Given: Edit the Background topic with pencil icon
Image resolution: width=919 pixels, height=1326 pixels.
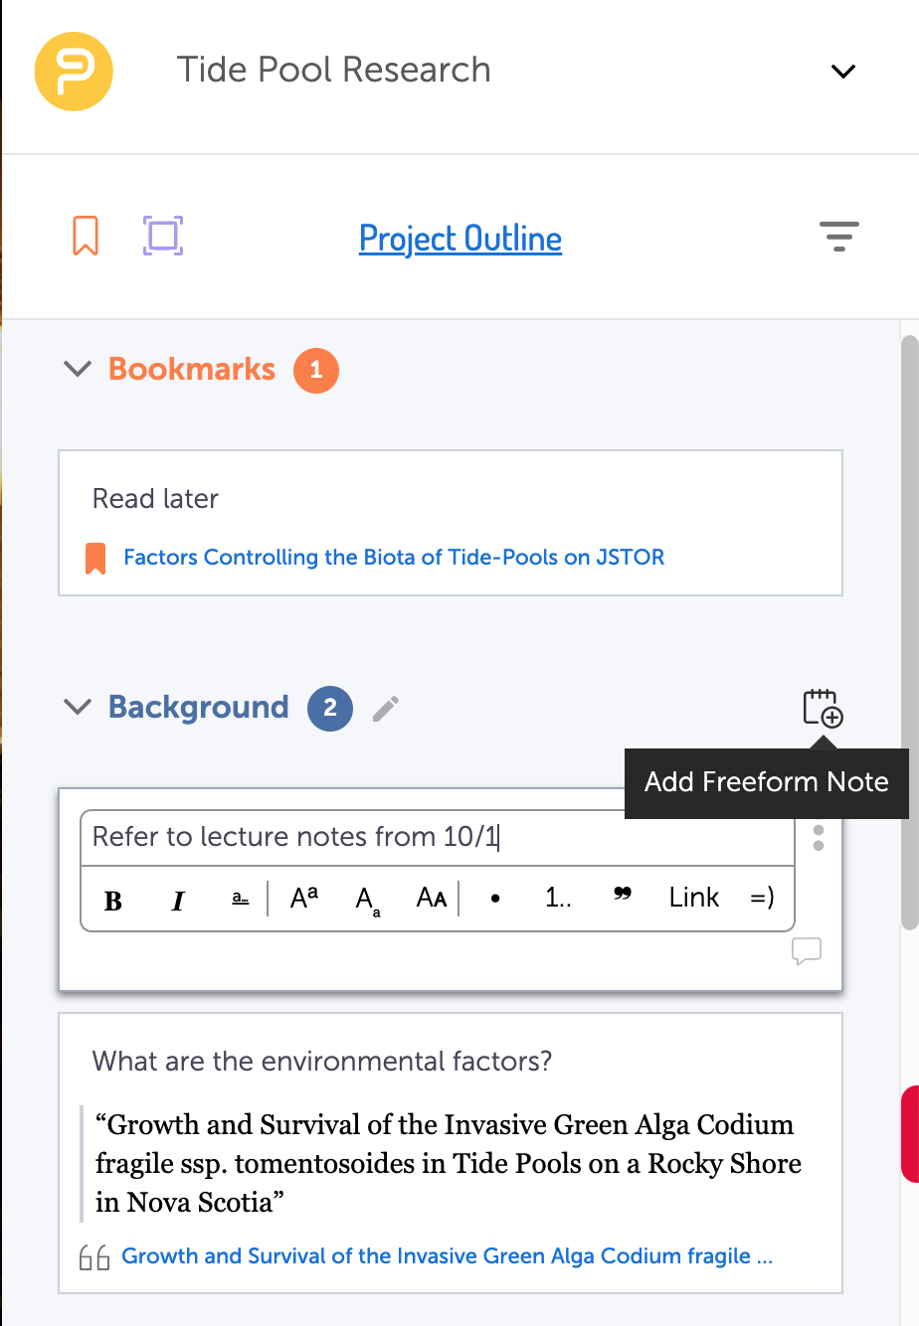Looking at the screenshot, I should point(386,708).
